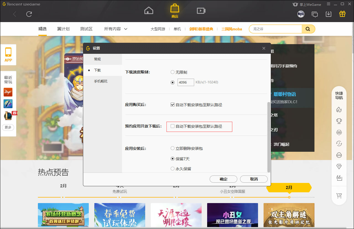354x229 pixels.
Task: Open the APP panel in the left sidebar
Action: click(x=8, y=55)
